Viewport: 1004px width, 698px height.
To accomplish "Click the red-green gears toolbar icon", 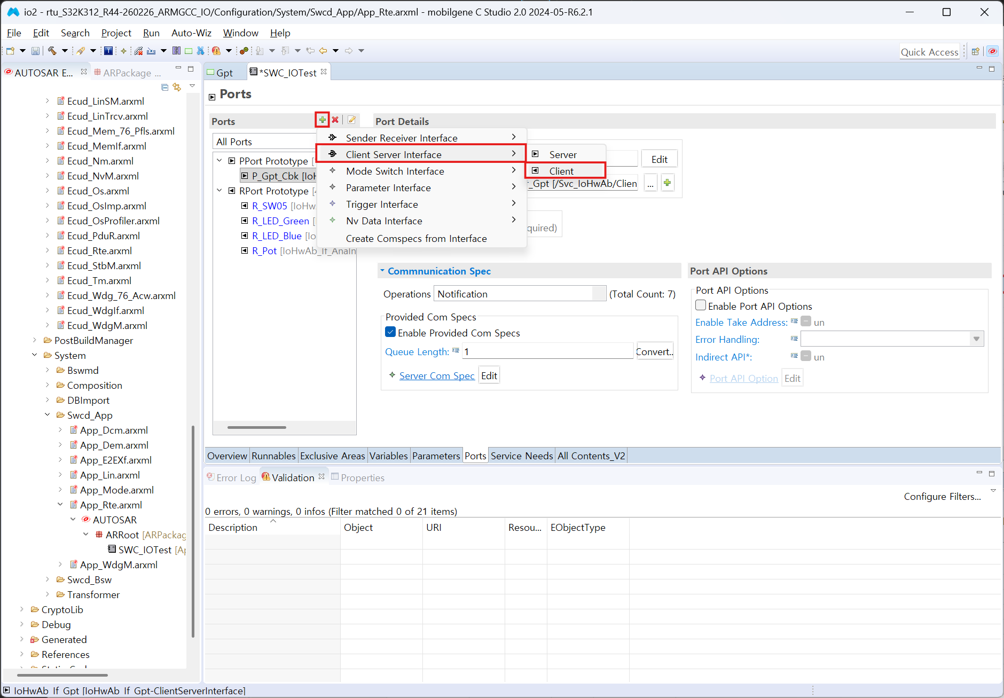I will click(244, 51).
